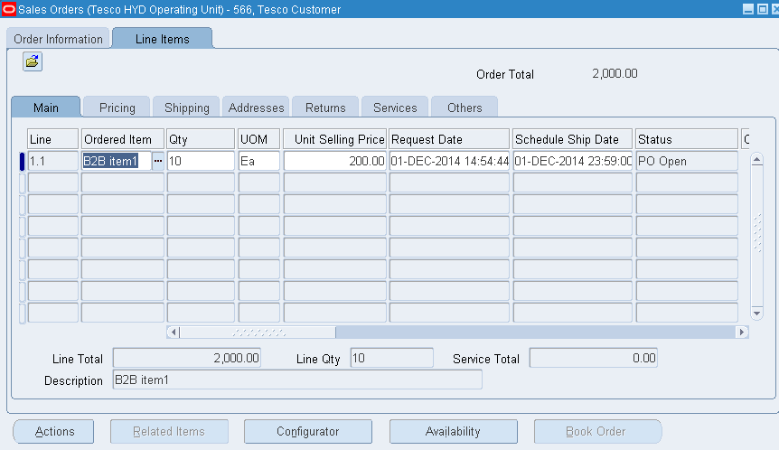Click the Qty column header
The image size is (779, 450).
pos(201,139)
